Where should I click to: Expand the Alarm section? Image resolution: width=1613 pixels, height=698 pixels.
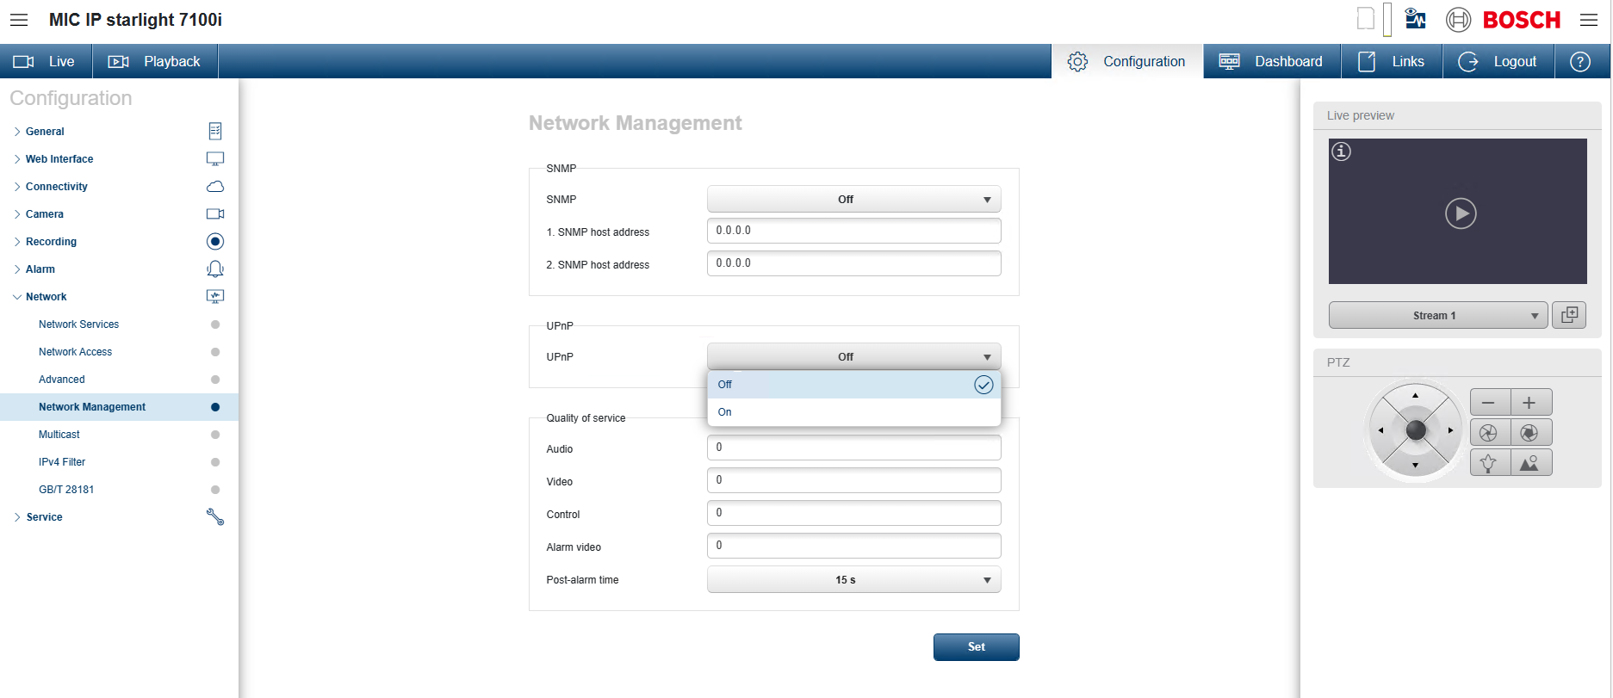click(17, 269)
